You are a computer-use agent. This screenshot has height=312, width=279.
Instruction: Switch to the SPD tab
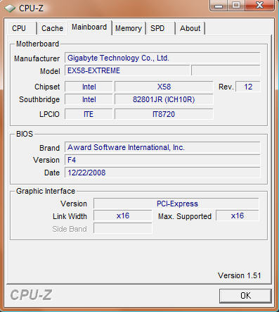160,28
